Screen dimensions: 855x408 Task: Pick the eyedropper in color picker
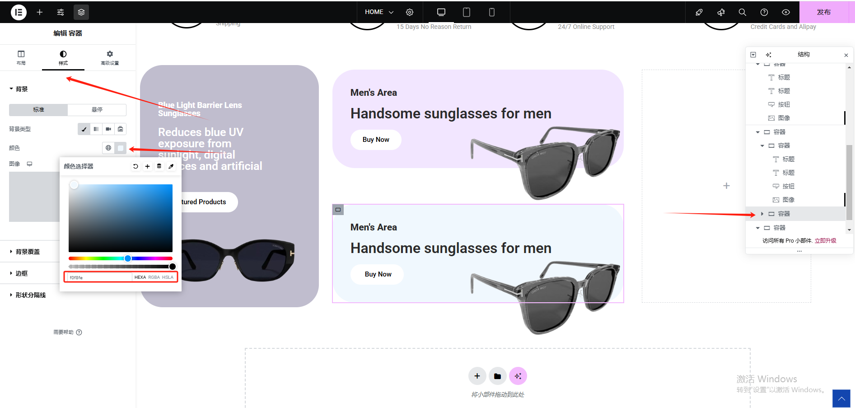[x=171, y=166]
